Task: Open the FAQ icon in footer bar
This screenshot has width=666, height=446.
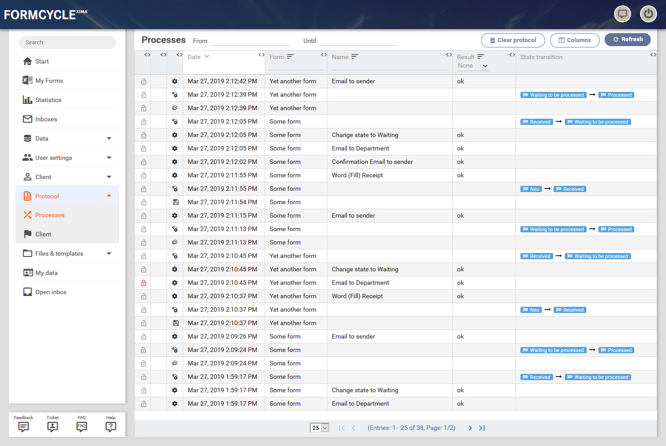Action: pyautogui.click(x=82, y=426)
